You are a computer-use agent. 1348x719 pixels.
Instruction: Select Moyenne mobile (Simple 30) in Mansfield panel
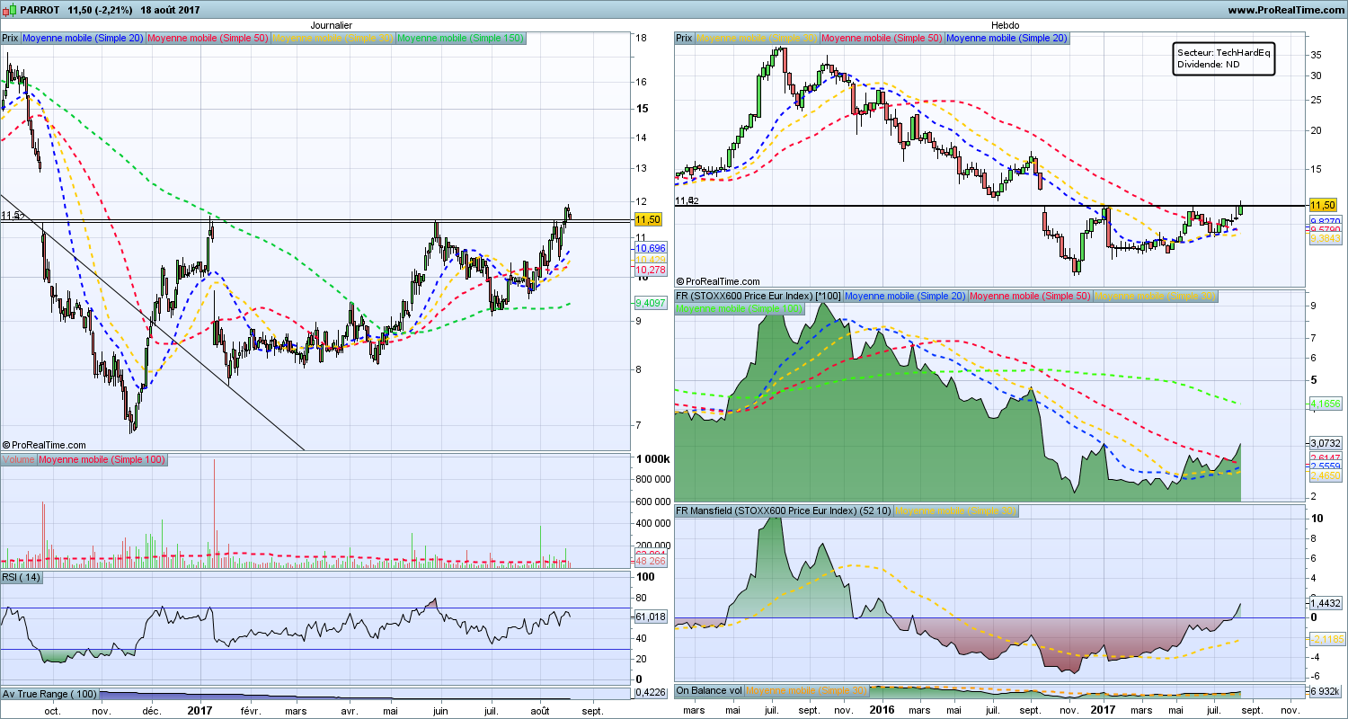point(955,511)
